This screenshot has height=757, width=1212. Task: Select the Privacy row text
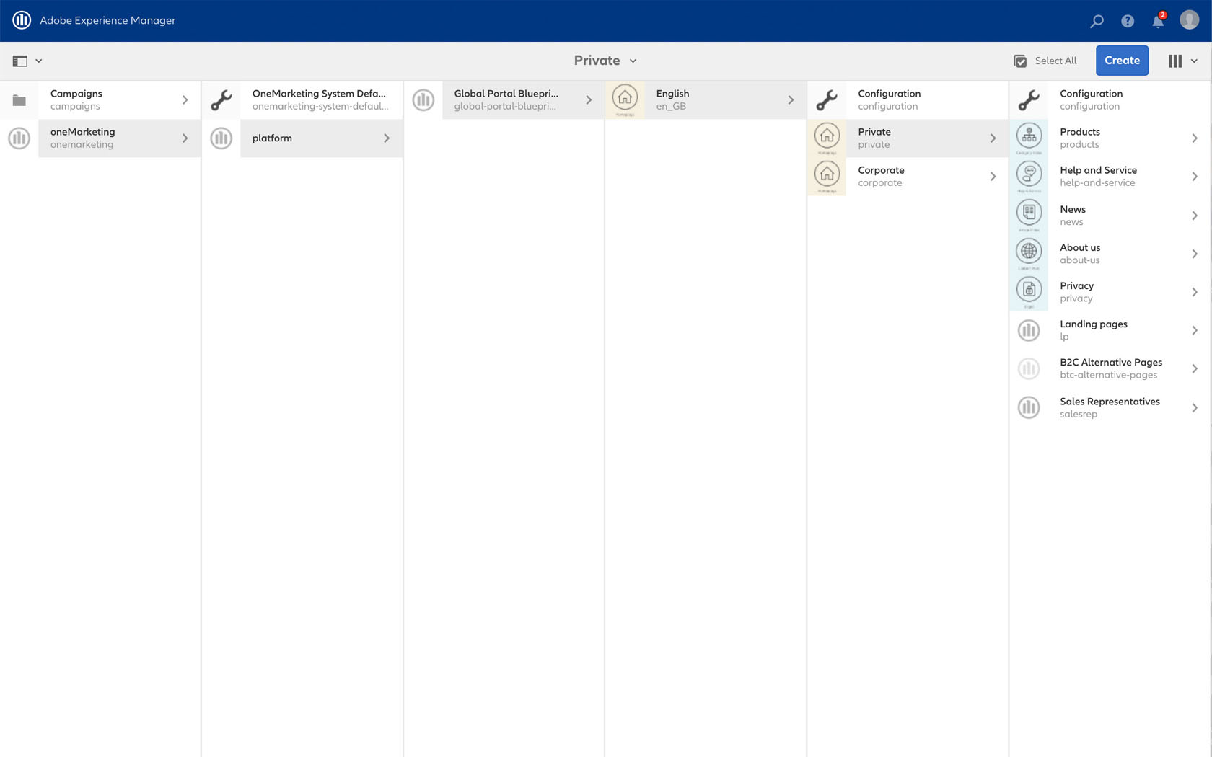[1076, 292]
